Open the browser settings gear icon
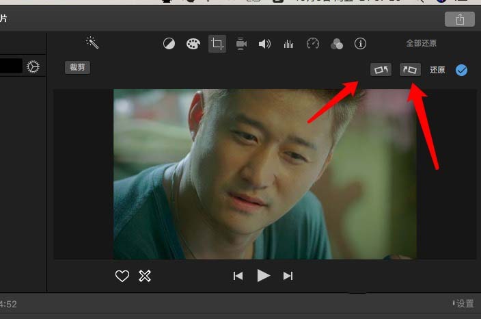481x319 pixels. [x=33, y=66]
